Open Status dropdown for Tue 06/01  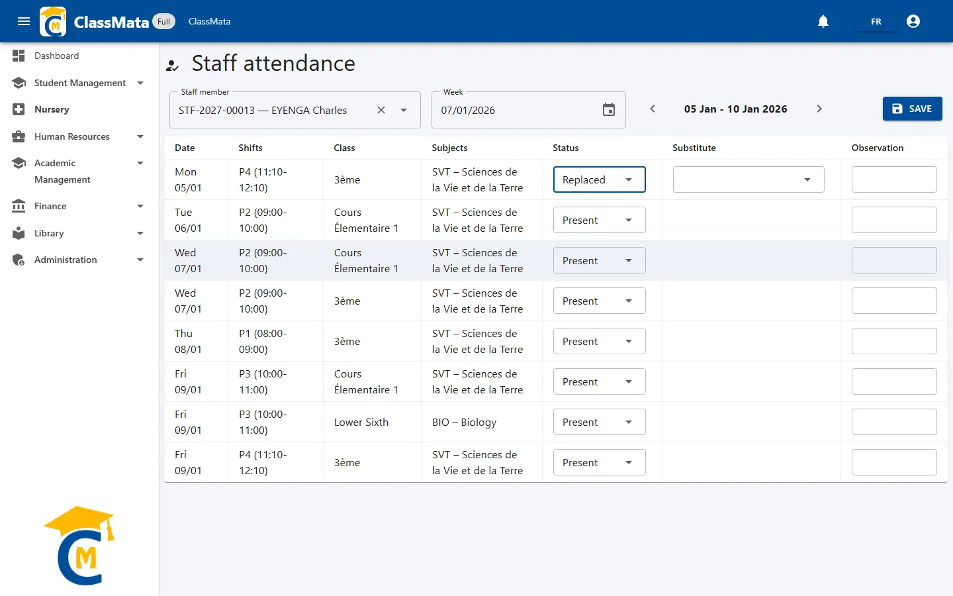coord(600,220)
